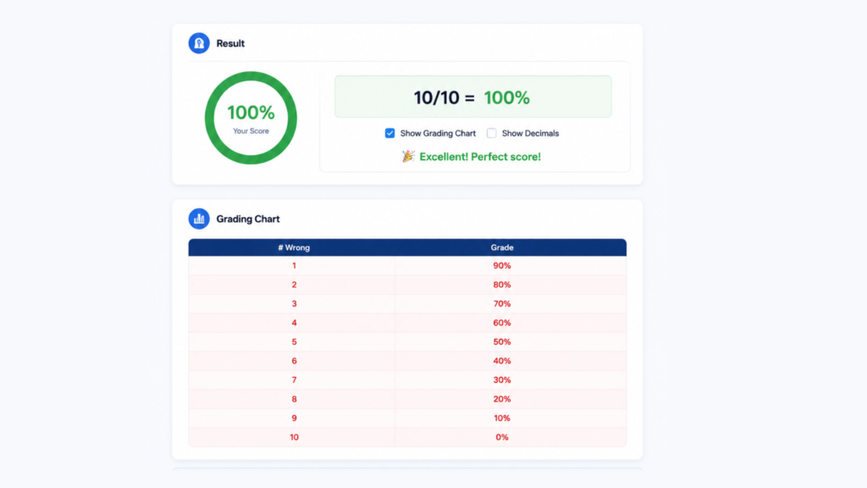Image resolution: width=867 pixels, height=488 pixels.
Task: Click the Result section icon
Action: point(198,43)
